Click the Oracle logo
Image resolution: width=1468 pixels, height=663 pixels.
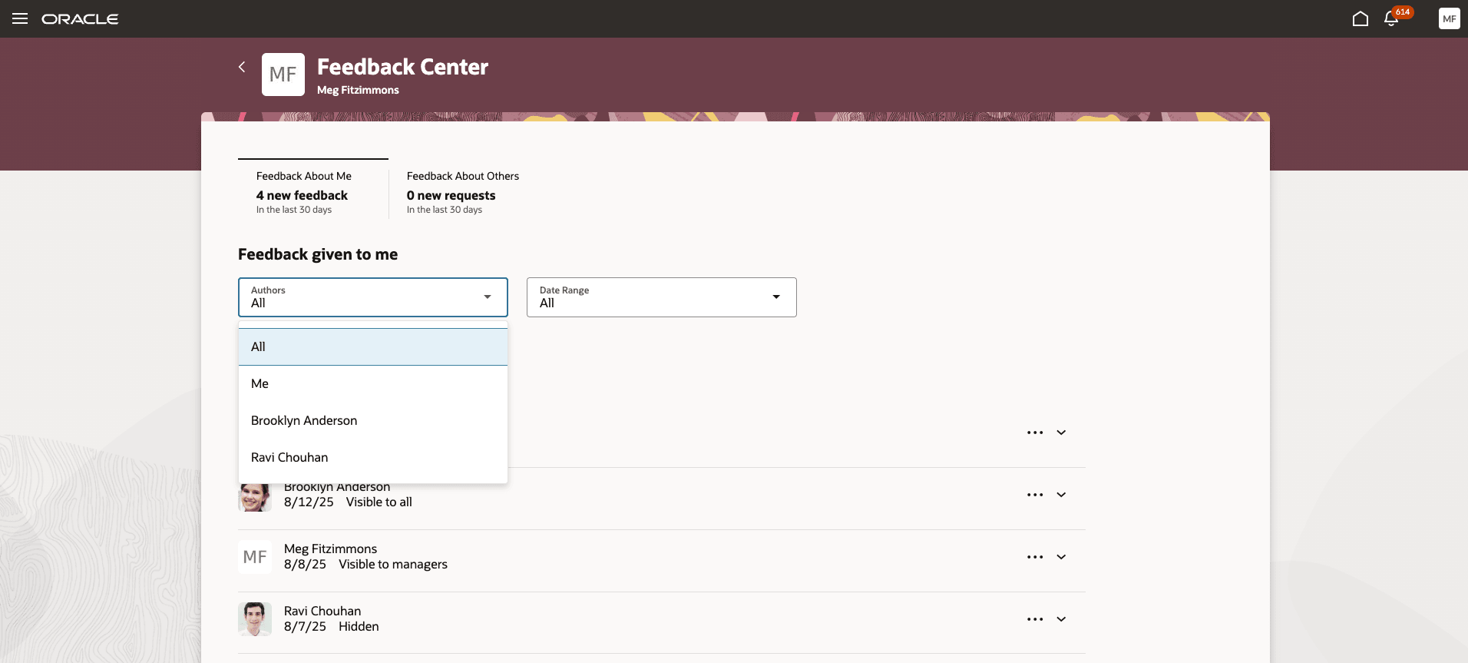pos(80,19)
